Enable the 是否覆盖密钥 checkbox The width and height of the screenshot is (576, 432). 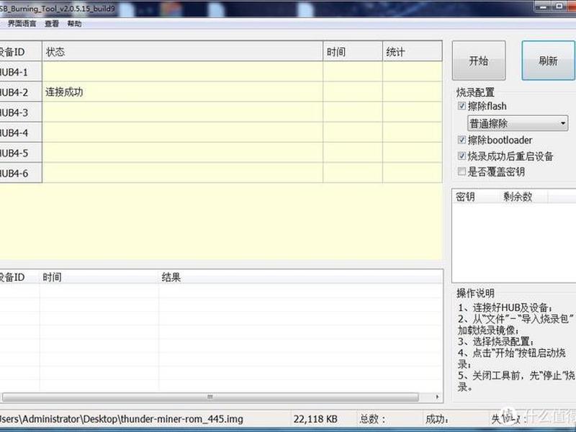click(462, 171)
